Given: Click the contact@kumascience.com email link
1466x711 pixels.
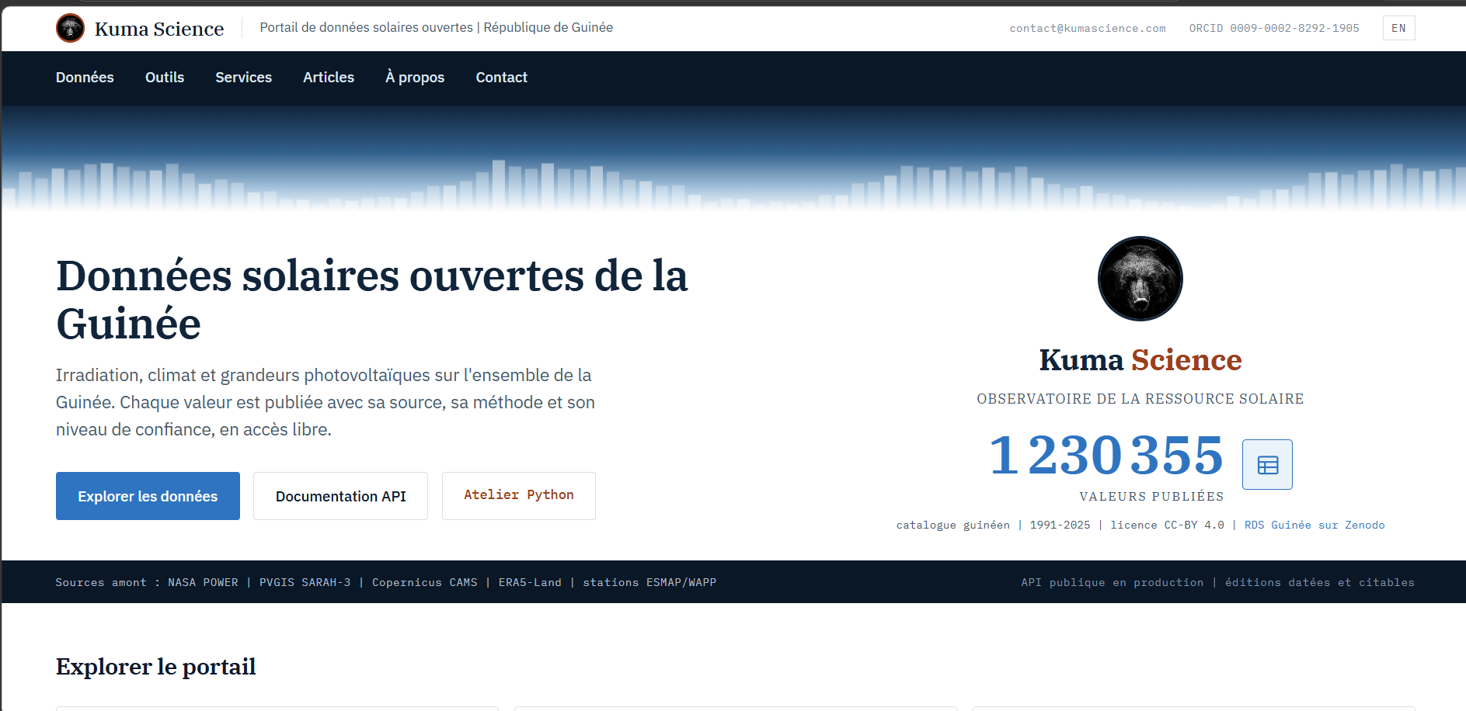Looking at the screenshot, I should pos(1088,28).
